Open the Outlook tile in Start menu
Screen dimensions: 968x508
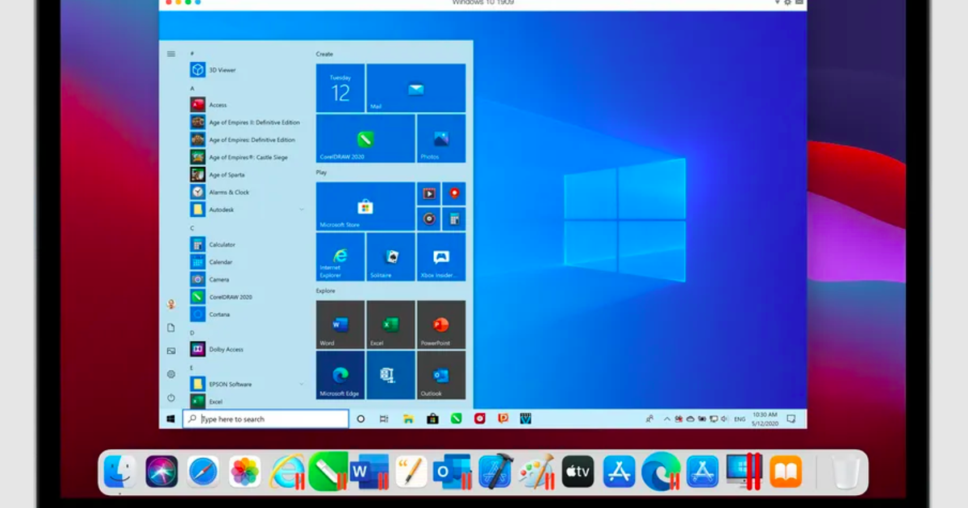click(x=440, y=375)
